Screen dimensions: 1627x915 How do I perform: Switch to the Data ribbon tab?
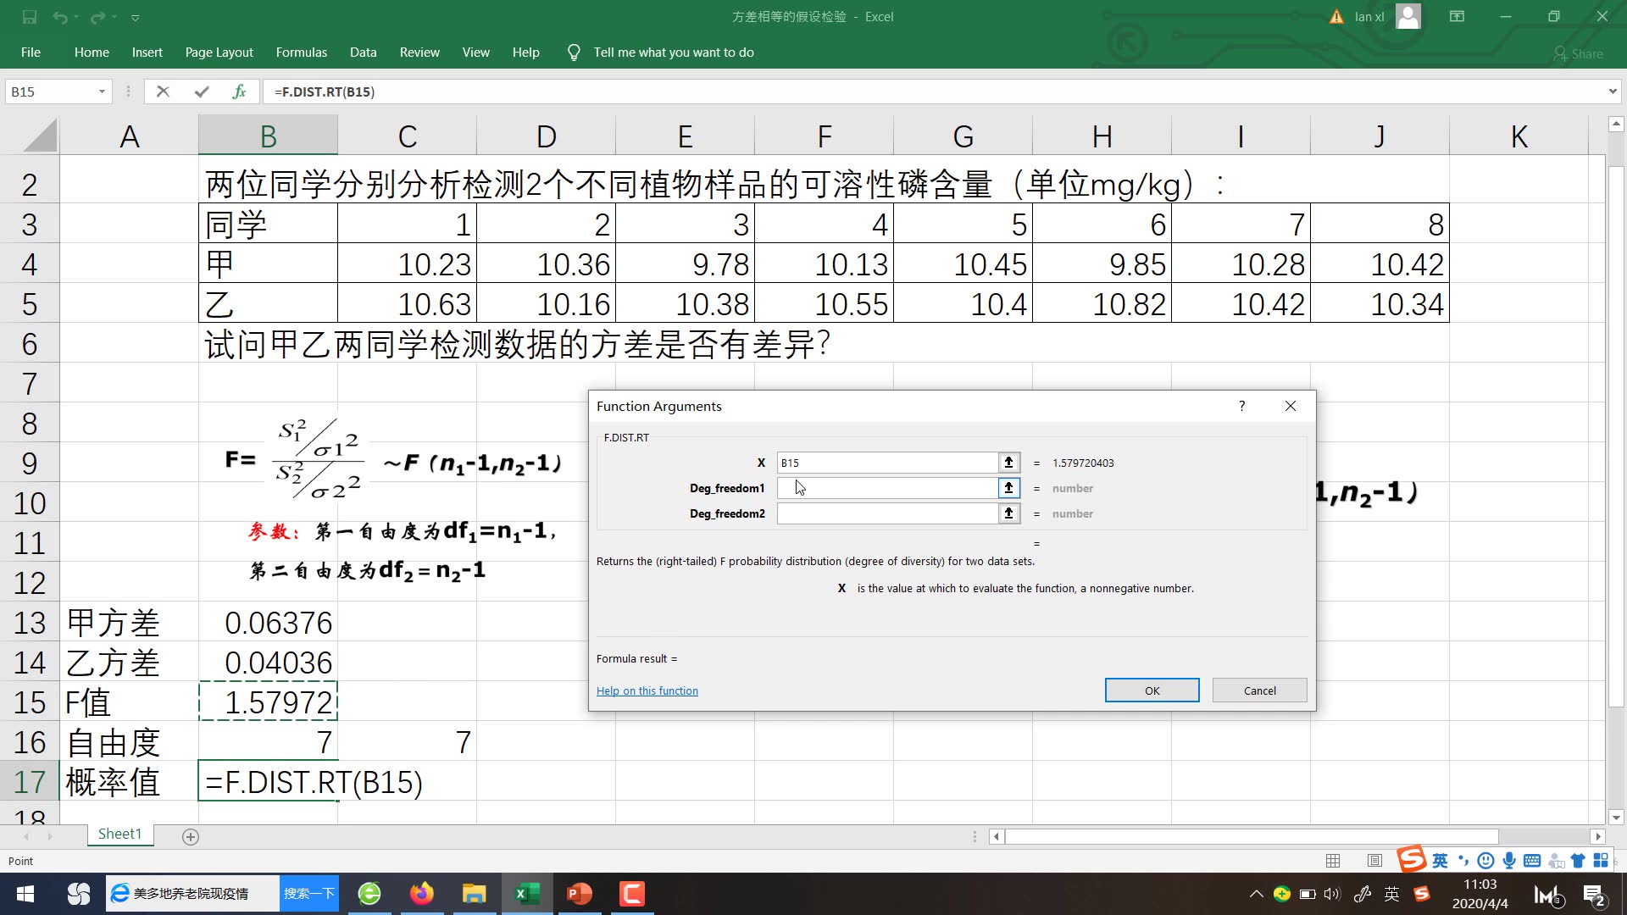coord(363,52)
